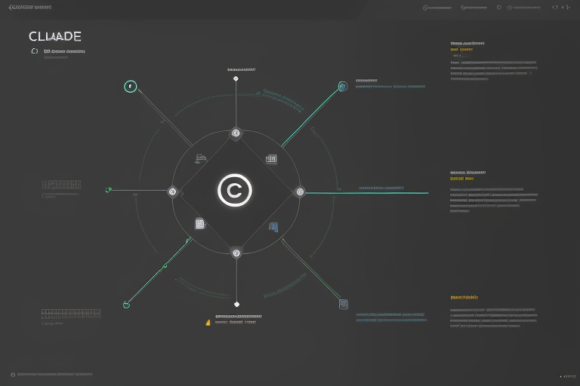Select the top node on inner circle

[236, 133]
